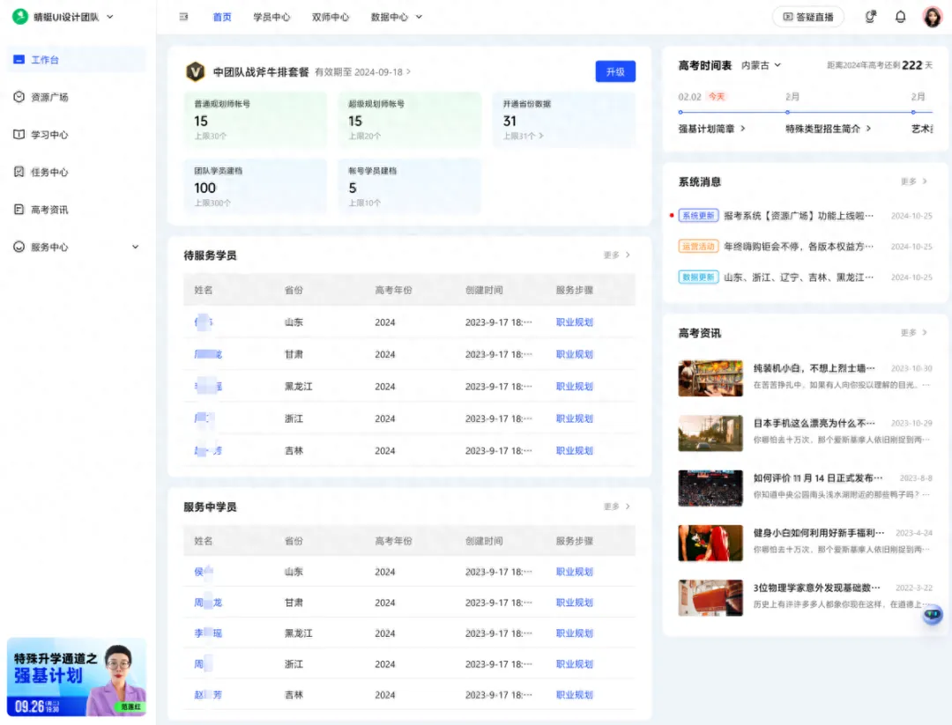Image resolution: width=952 pixels, height=725 pixels.
Task: Click the 答疑直播 button
Action: point(807,16)
